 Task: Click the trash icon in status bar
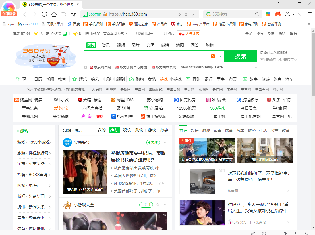click(274, 233)
